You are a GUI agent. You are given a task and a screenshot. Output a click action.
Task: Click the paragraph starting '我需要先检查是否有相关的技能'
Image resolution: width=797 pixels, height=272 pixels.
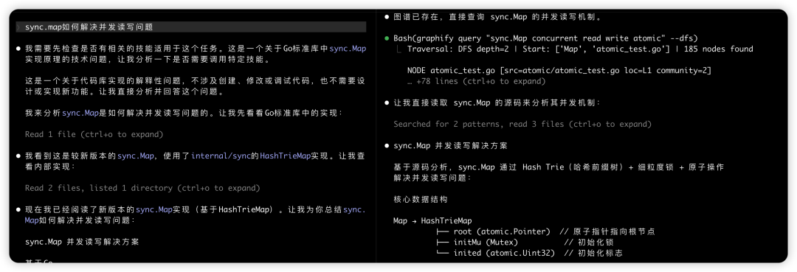[x=195, y=55]
